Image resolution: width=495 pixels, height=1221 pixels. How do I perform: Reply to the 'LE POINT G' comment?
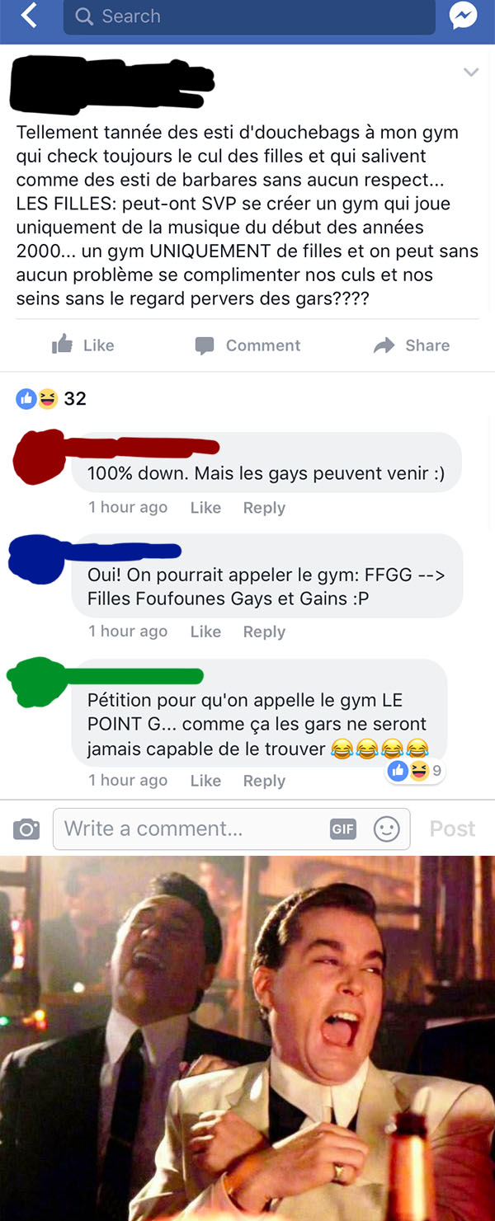click(264, 781)
